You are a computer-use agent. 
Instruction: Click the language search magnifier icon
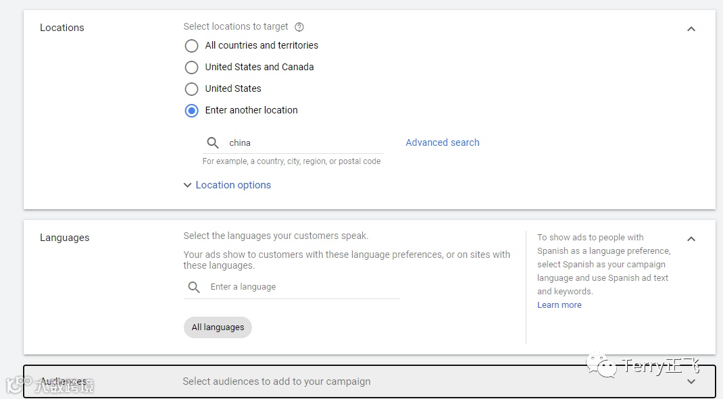point(194,287)
